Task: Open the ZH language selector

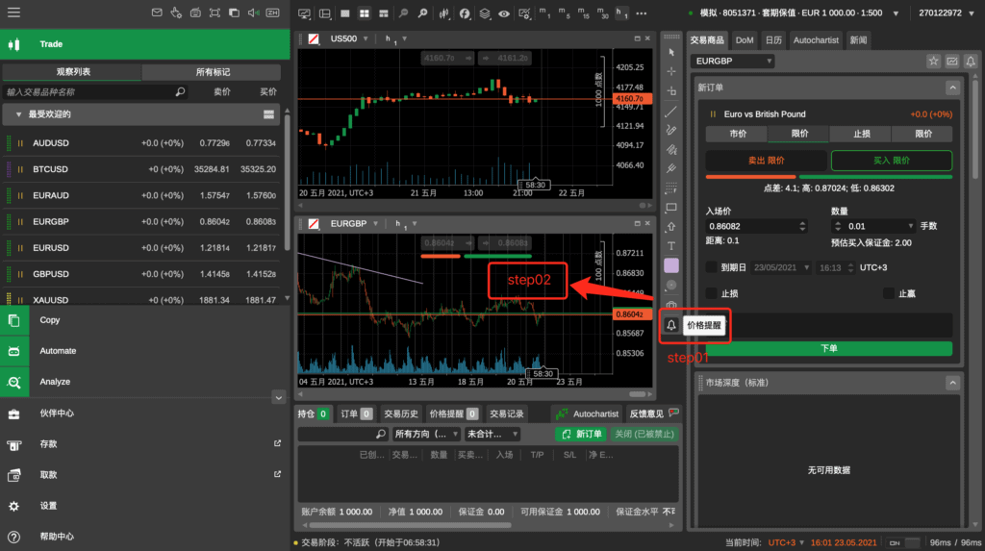Action: coord(272,13)
